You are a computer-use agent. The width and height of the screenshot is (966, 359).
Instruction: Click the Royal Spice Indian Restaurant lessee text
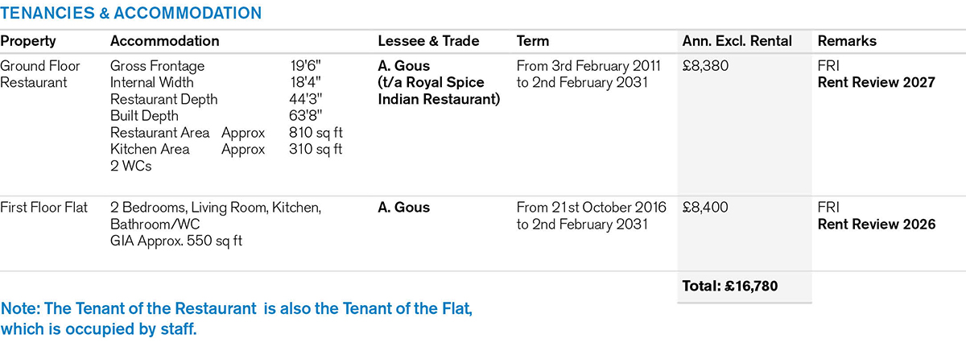coord(439,91)
